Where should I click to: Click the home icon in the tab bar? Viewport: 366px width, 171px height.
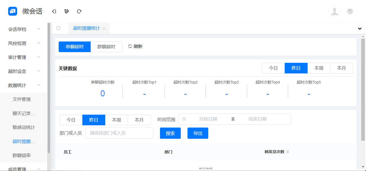coord(58,28)
